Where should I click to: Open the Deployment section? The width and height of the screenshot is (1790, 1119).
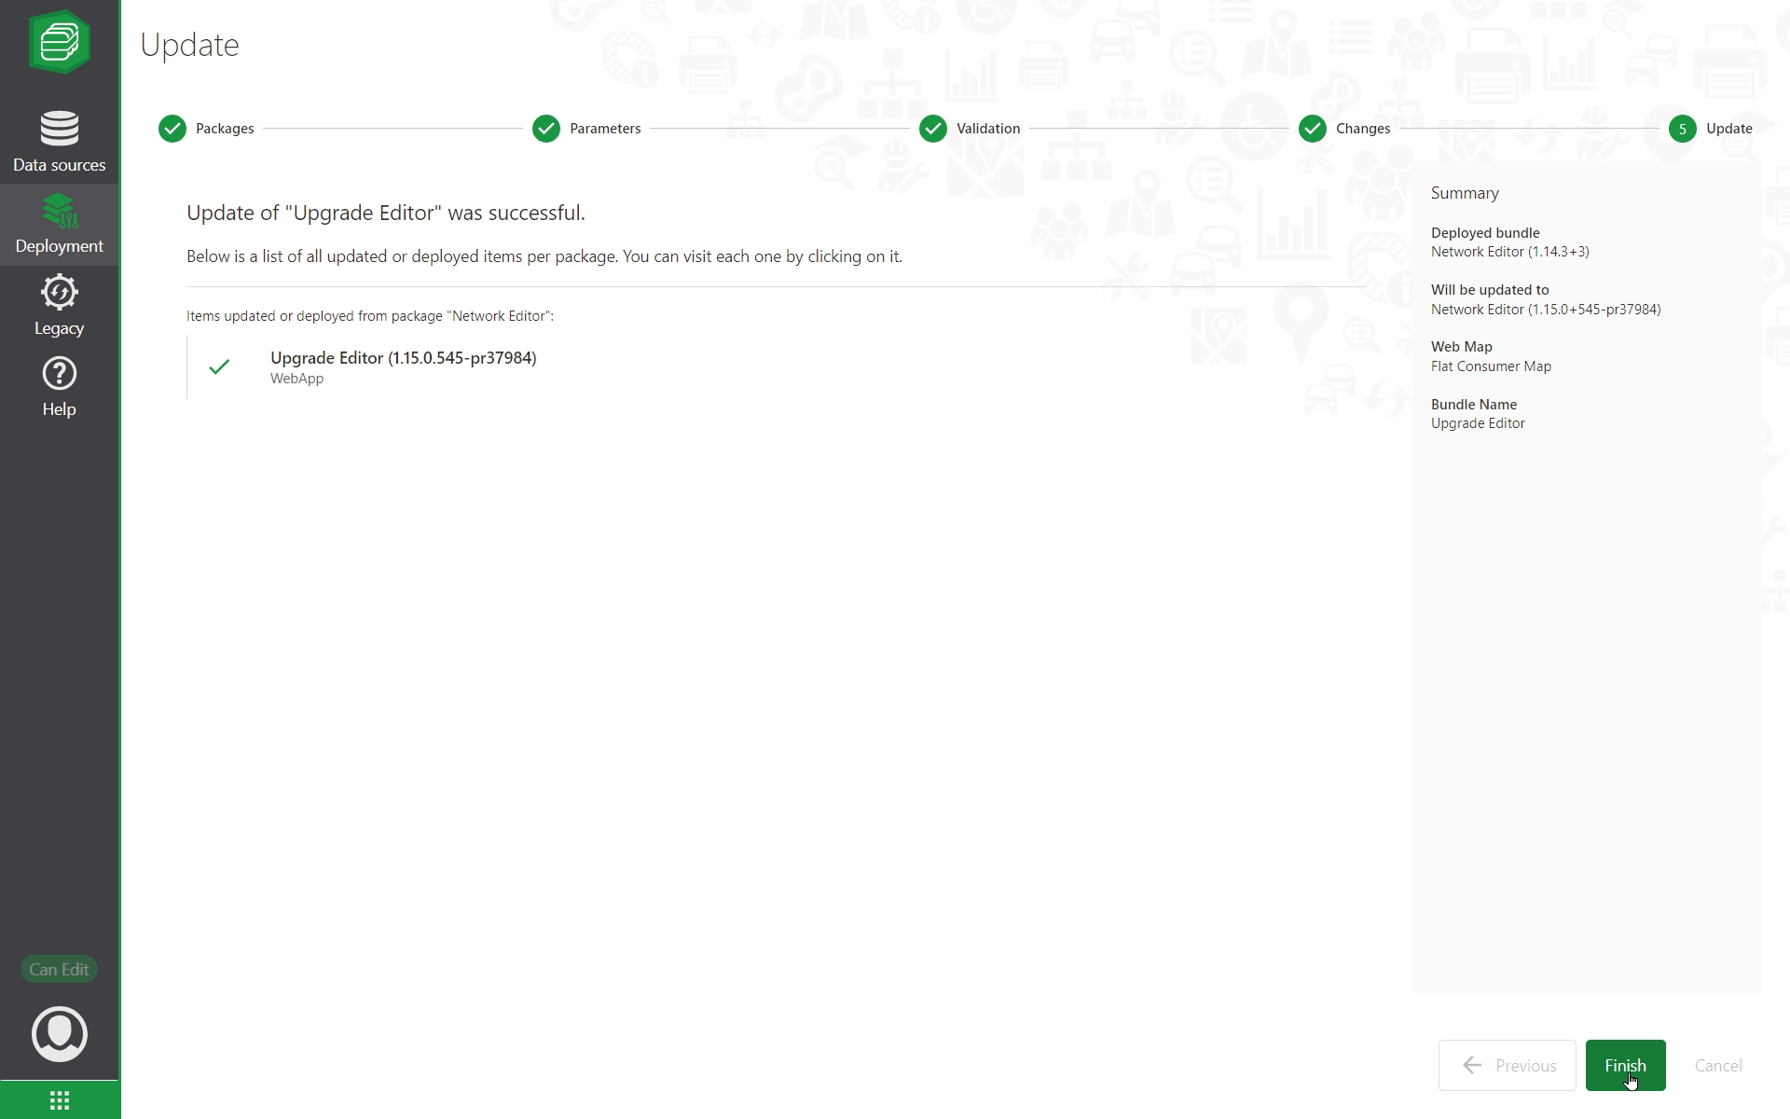59,224
